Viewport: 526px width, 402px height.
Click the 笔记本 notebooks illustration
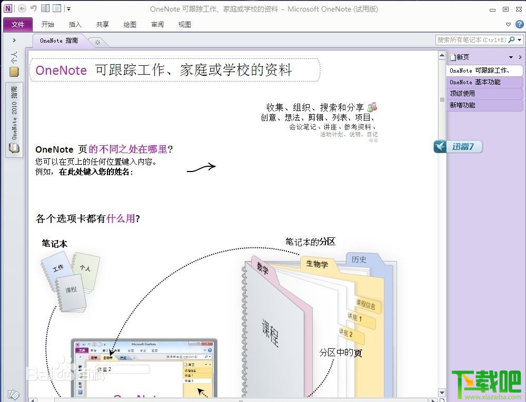[x=71, y=282]
